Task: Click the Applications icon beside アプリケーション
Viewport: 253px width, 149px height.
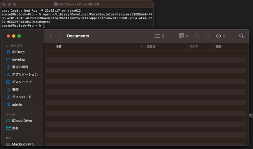Action: (8, 74)
